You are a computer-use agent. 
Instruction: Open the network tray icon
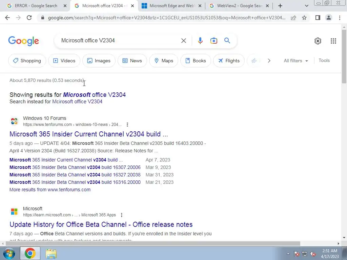[x=305, y=254]
